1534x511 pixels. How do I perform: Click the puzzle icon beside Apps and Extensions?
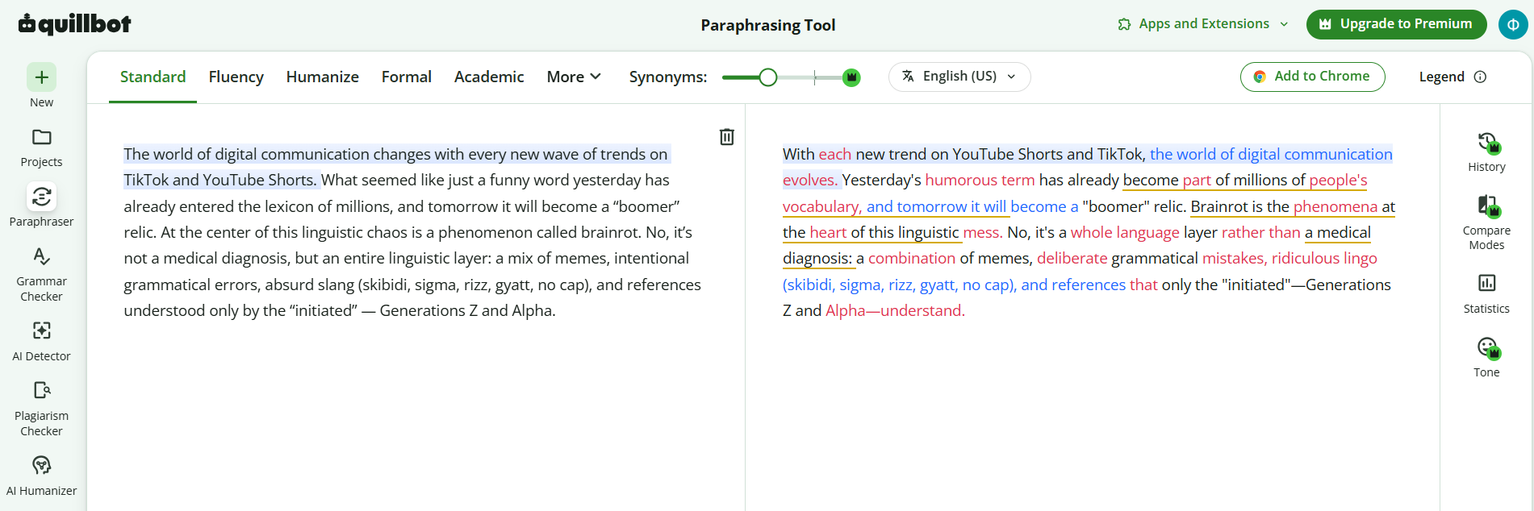1124,24
